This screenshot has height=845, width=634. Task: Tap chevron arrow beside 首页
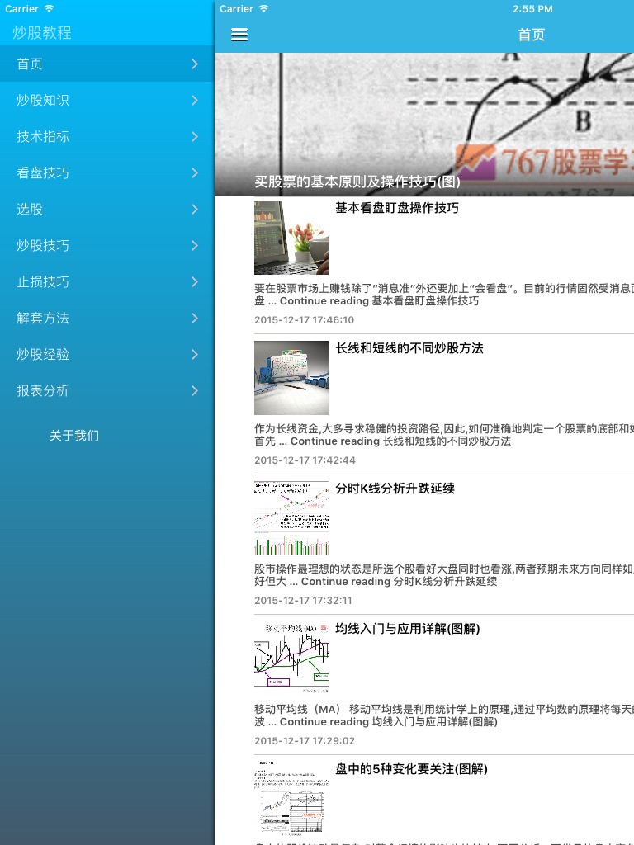pos(195,64)
